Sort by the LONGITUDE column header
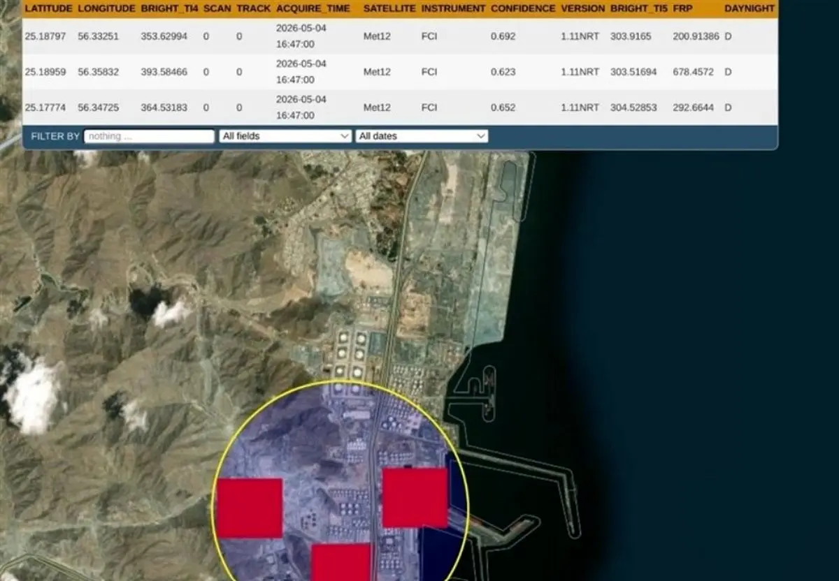Image resolution: width=839 pixels, height=581 pixels. 106,8
